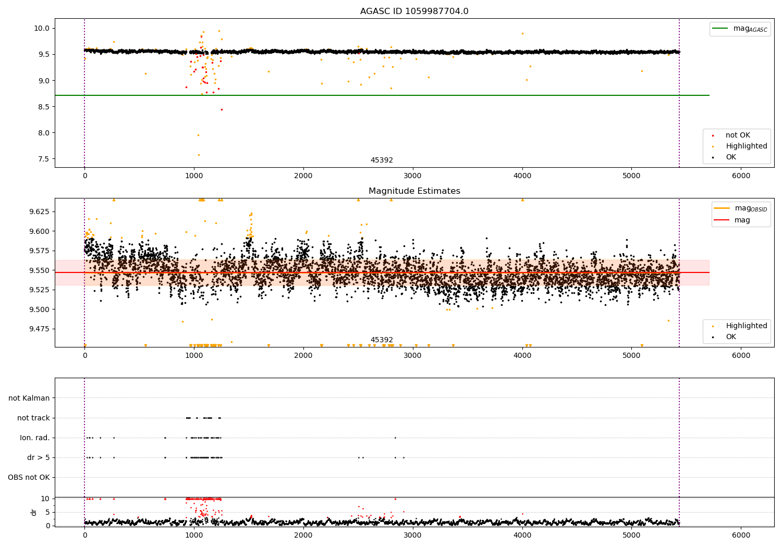Click the orange highlighted point near x=4000 at 9.9
782x547 pixels.
[x=522, y=33]
